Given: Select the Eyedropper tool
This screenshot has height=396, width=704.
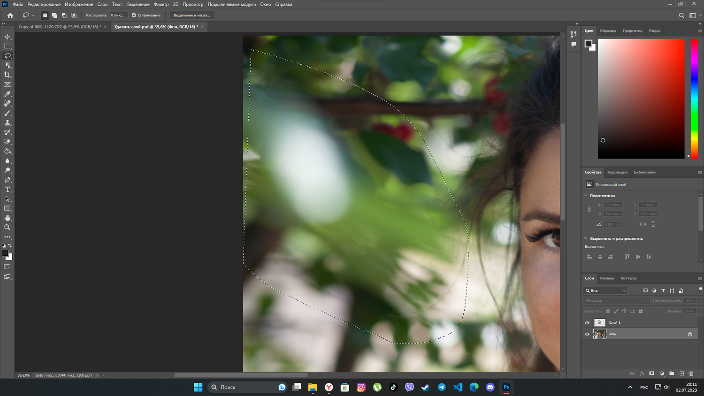Looking at the screenshot, I should point(8,94).
